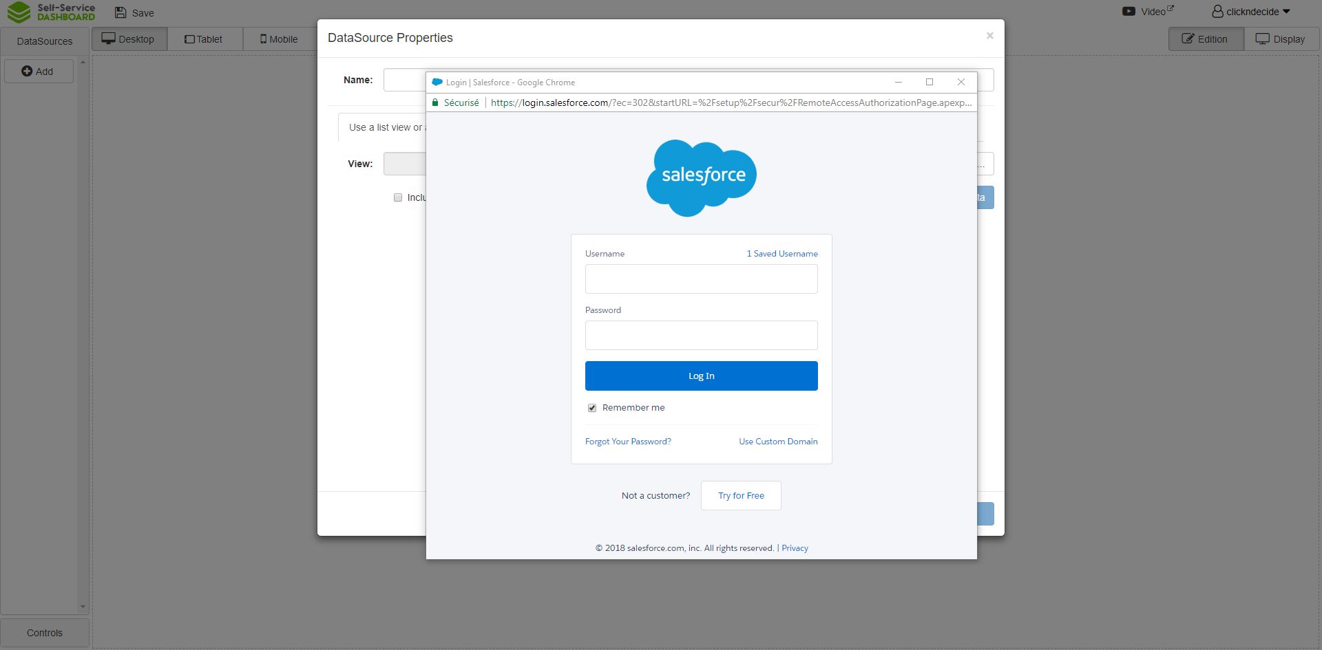Switch to the Mobile layout tab
Screen dimensions: 1322x650
click(x=280, y=39)
